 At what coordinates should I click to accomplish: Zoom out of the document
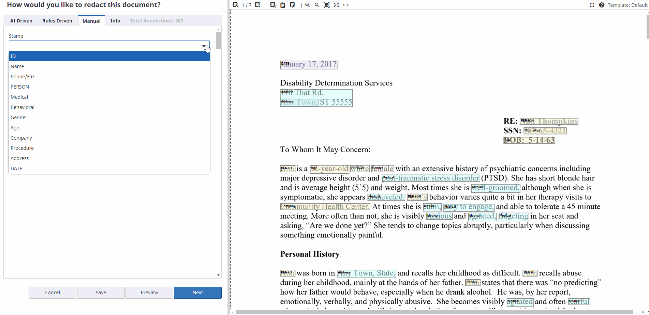pyautogui.click(x=317, y=5)
